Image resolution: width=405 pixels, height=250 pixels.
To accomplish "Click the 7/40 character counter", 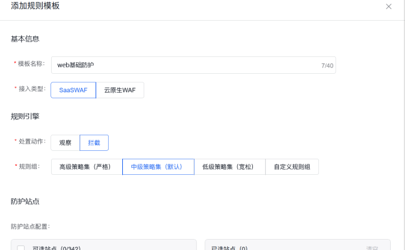I will click(x=327, y=65).
